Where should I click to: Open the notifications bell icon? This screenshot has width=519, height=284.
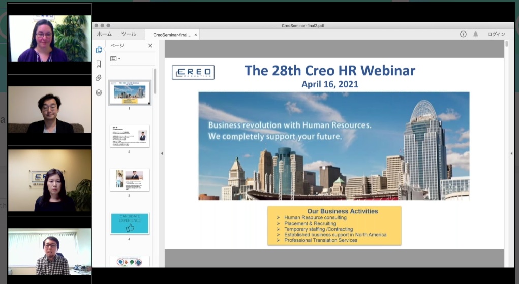pos(476,34)
